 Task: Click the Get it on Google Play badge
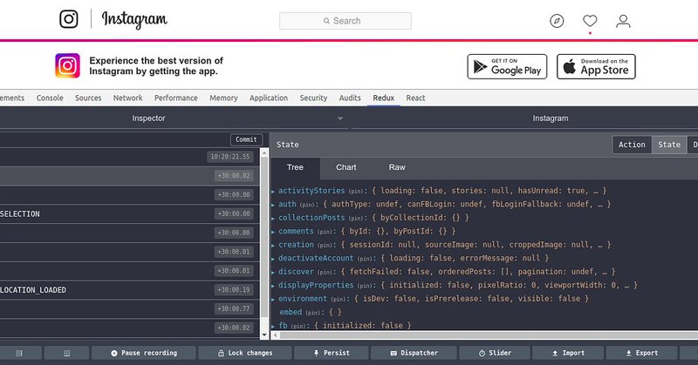coord(507,67)
